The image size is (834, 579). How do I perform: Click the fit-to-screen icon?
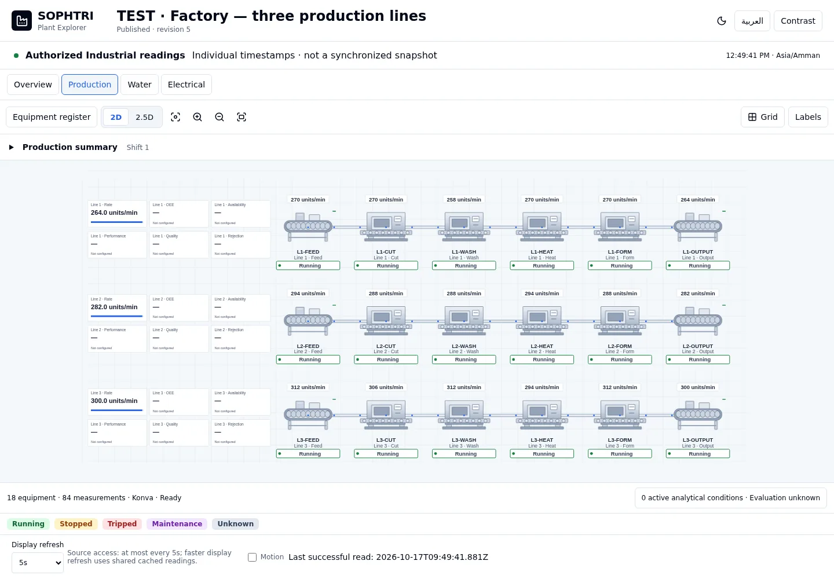[242, 117]
